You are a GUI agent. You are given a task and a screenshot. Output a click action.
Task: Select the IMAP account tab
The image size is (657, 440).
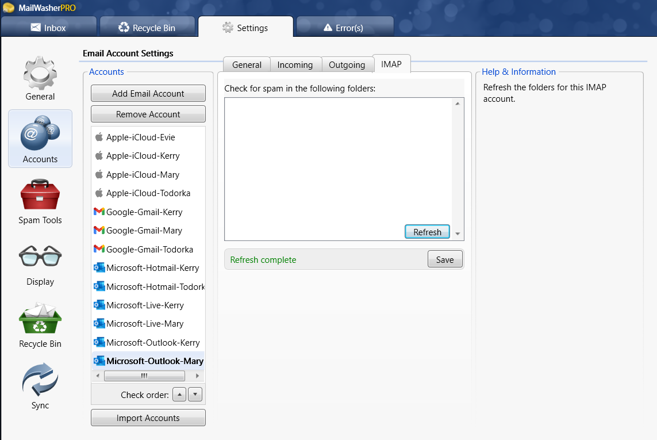pyautogui.click(x=391, y=64)
